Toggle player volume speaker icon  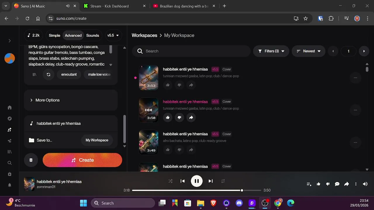point(365,184)
